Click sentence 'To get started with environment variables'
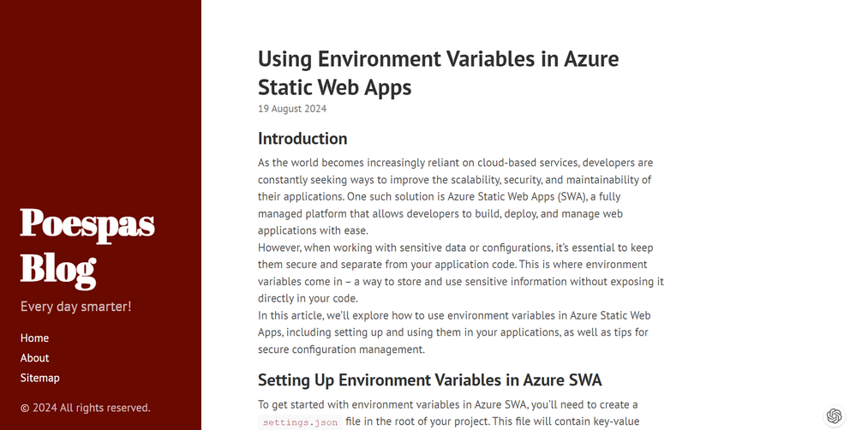Viewport: 856px width, 430px height. (x=447, y=405)
